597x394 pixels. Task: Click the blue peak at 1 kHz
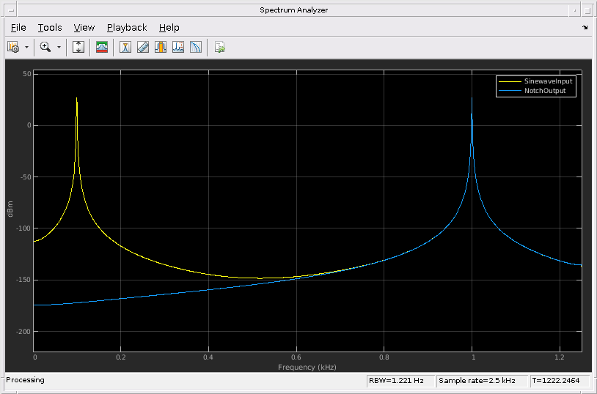pyautogui.click(x=472, y=100)
